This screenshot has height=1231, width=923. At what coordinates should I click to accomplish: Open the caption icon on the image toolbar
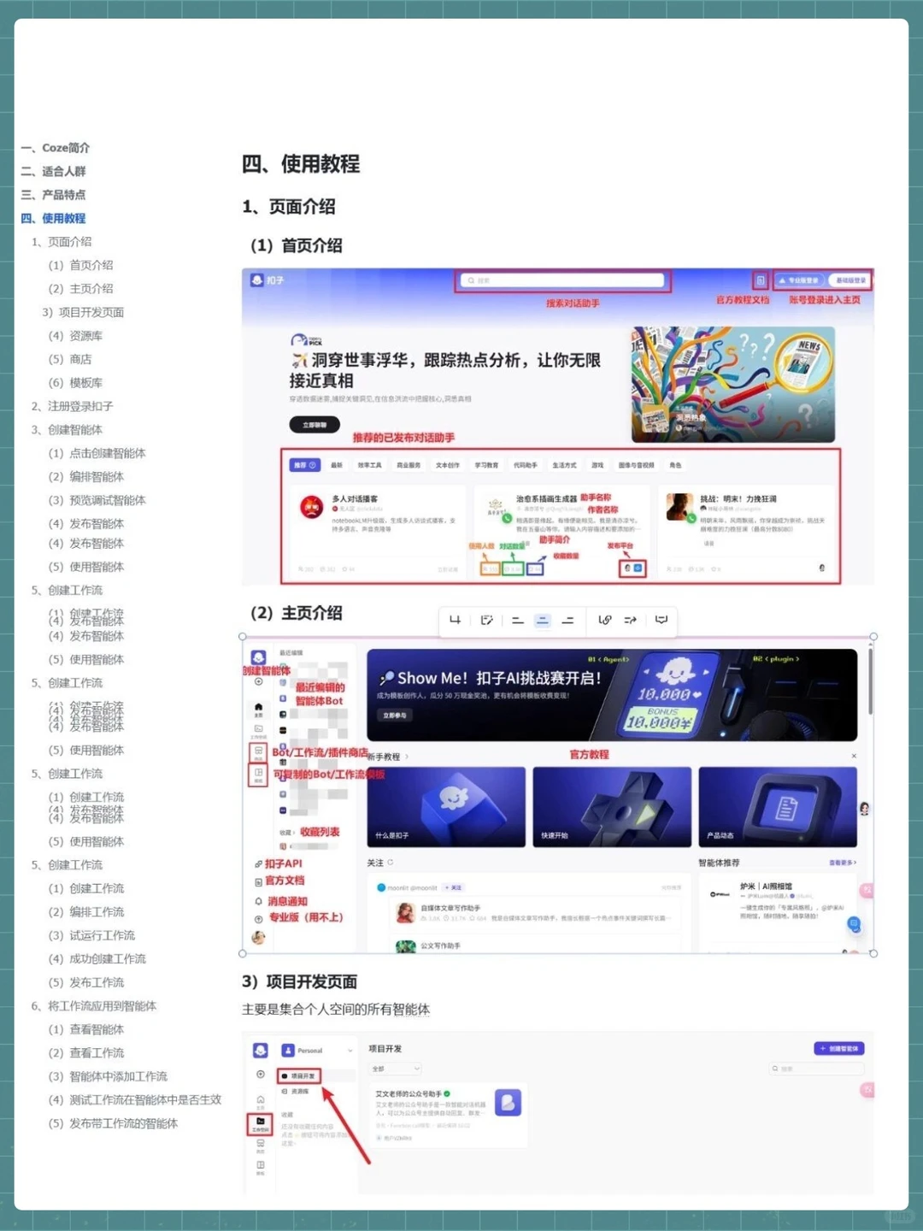(x=661, y=621)
